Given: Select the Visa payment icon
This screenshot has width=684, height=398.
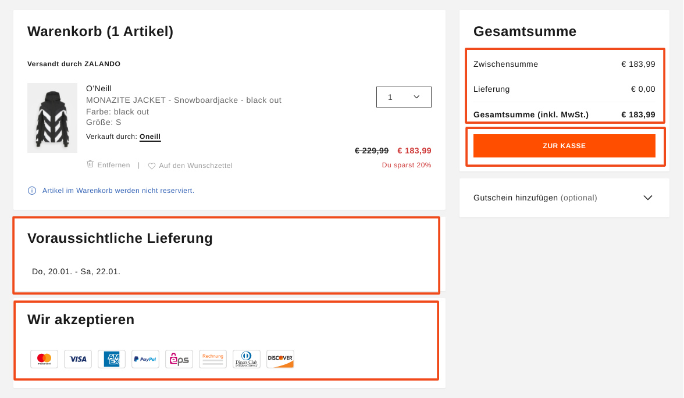Looking at the screenshot, I should 77,359.
